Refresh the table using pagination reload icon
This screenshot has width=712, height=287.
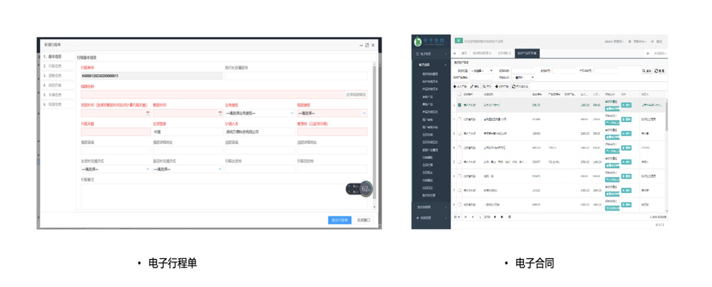(510, 217)
